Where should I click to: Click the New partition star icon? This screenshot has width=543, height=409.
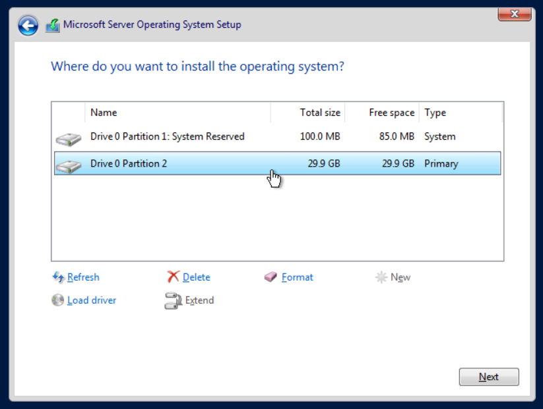381,277
